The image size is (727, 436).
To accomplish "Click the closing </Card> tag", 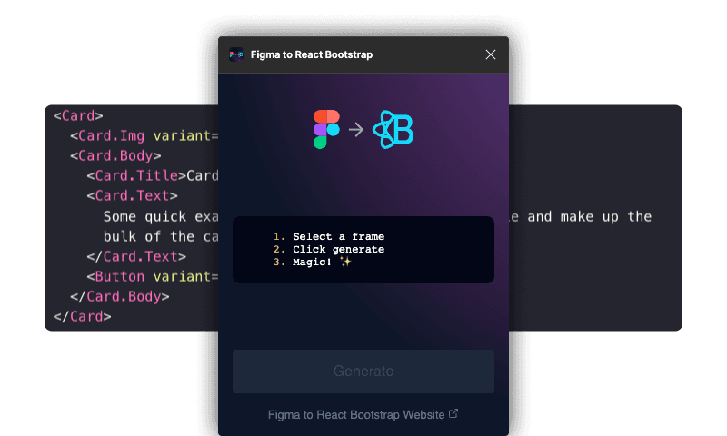I will click(82, 316).
